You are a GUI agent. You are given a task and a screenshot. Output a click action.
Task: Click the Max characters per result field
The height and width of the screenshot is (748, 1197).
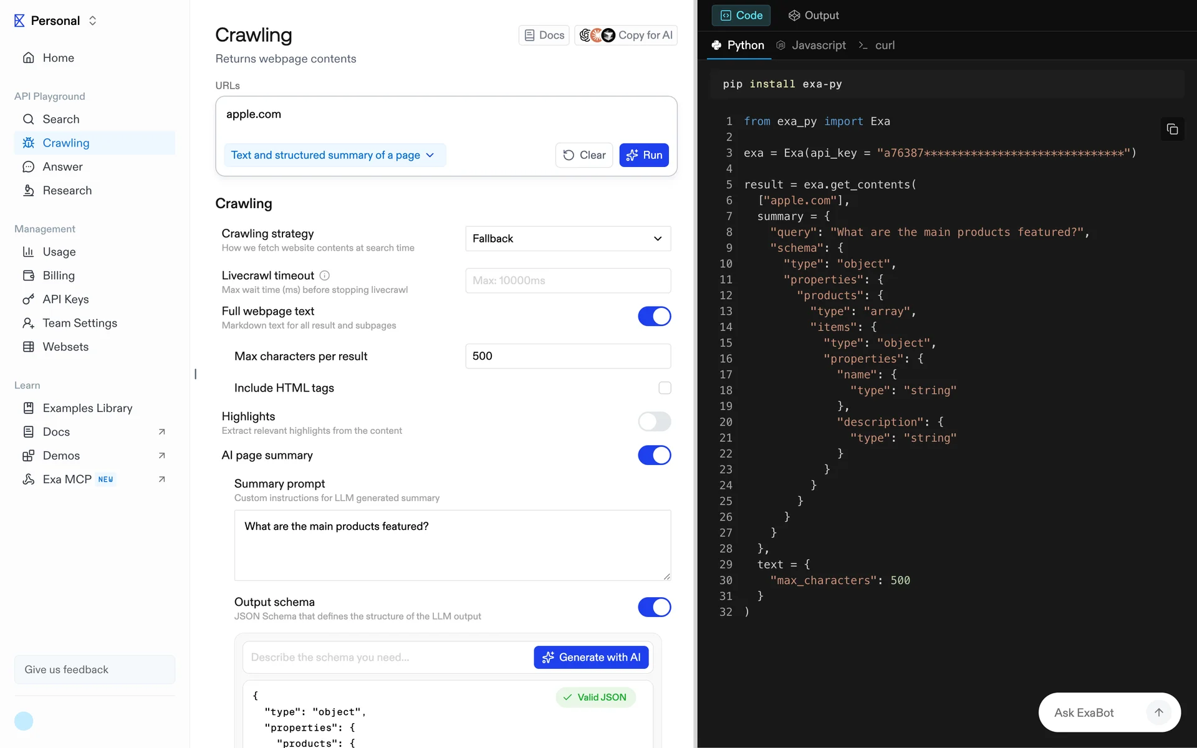[x=567, y=356]
